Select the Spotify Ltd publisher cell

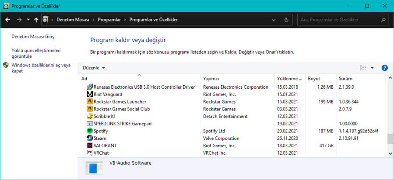click(214, 131)
